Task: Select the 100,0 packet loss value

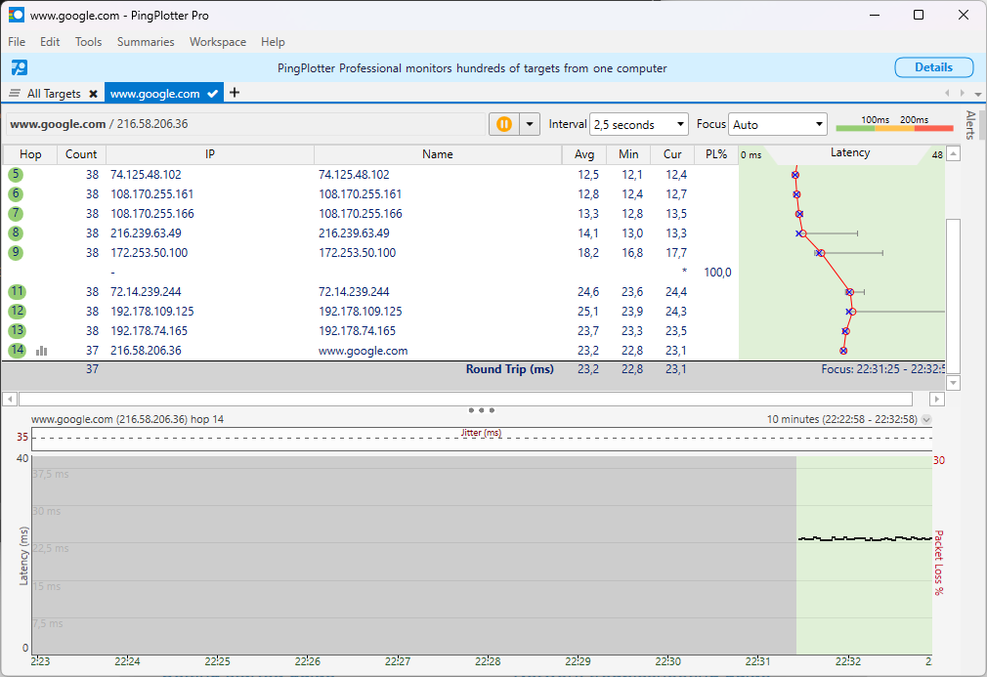Action: [x=717, y=273]
